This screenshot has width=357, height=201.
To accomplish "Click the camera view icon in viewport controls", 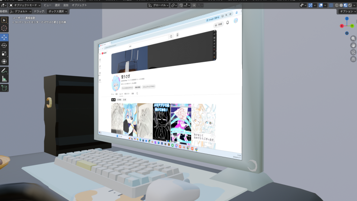I will coord(353,52).
